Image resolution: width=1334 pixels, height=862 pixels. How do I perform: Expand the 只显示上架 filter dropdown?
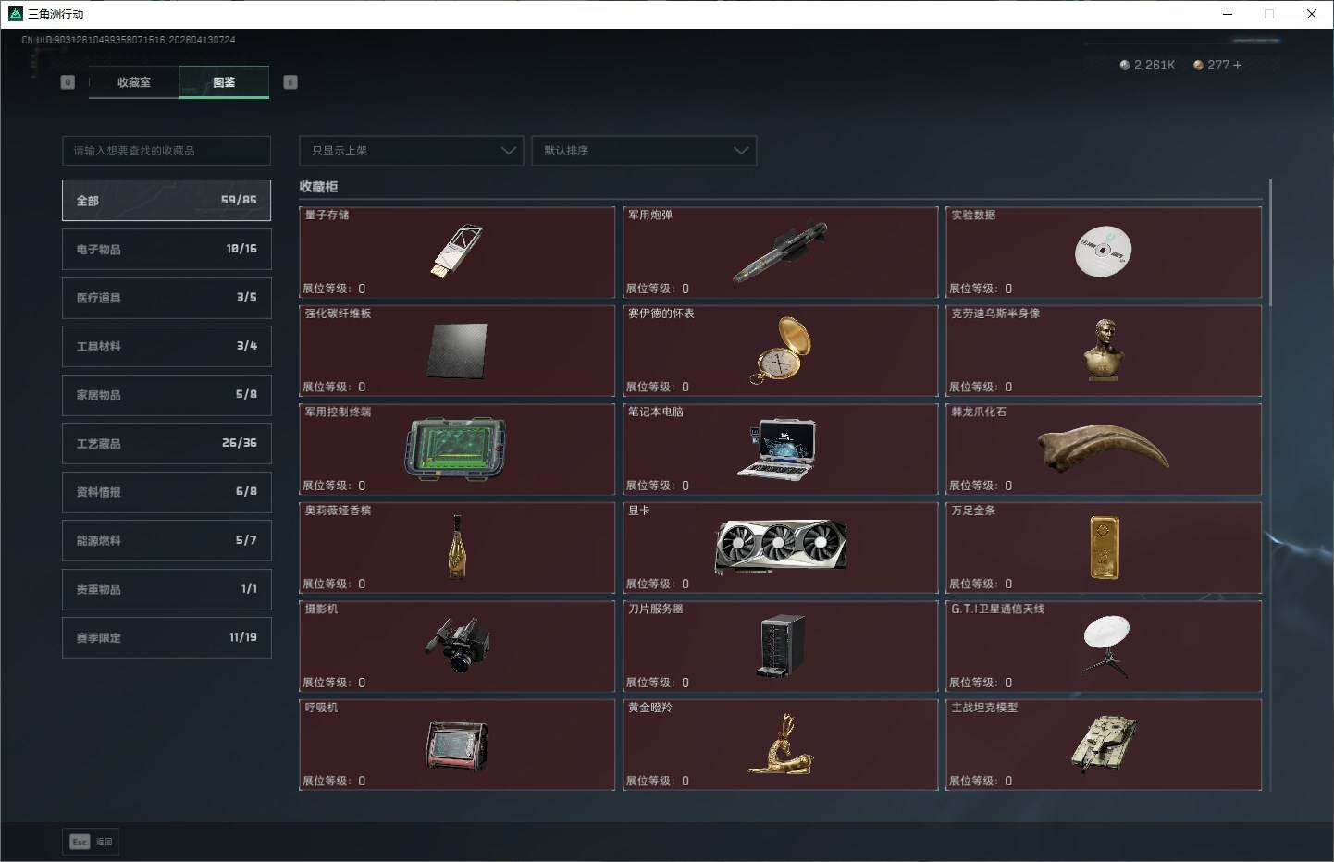click(412, 151)
